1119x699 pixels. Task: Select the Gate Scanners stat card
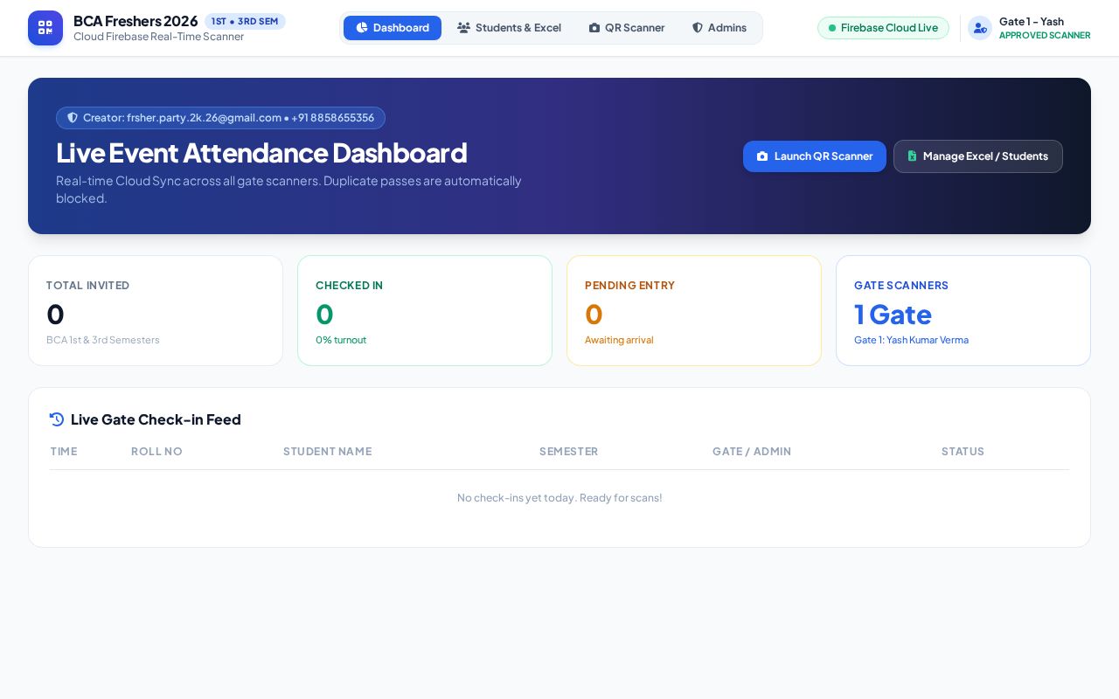coord(963,310)
